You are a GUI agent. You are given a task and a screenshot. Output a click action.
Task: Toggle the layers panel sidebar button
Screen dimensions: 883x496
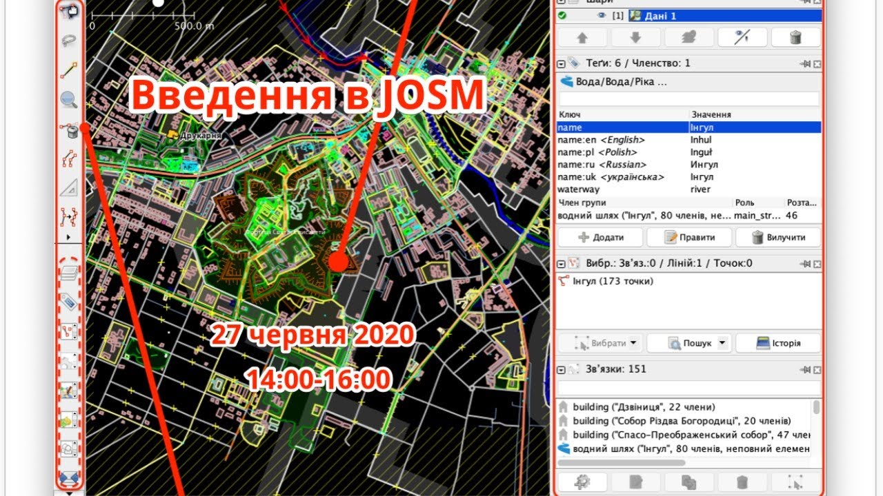(x=68, y=273)
